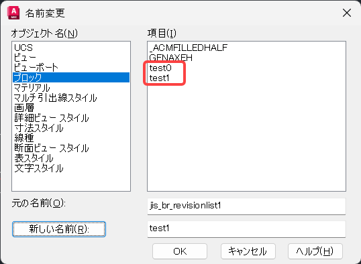Select test0 in the items list
Image resolution: width=361 pixels, height=264 pixels.
(246, 68)
